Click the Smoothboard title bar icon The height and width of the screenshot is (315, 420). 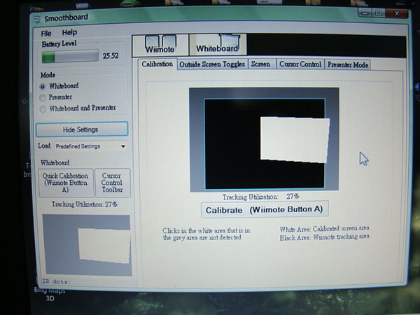(x=37, y=20)
